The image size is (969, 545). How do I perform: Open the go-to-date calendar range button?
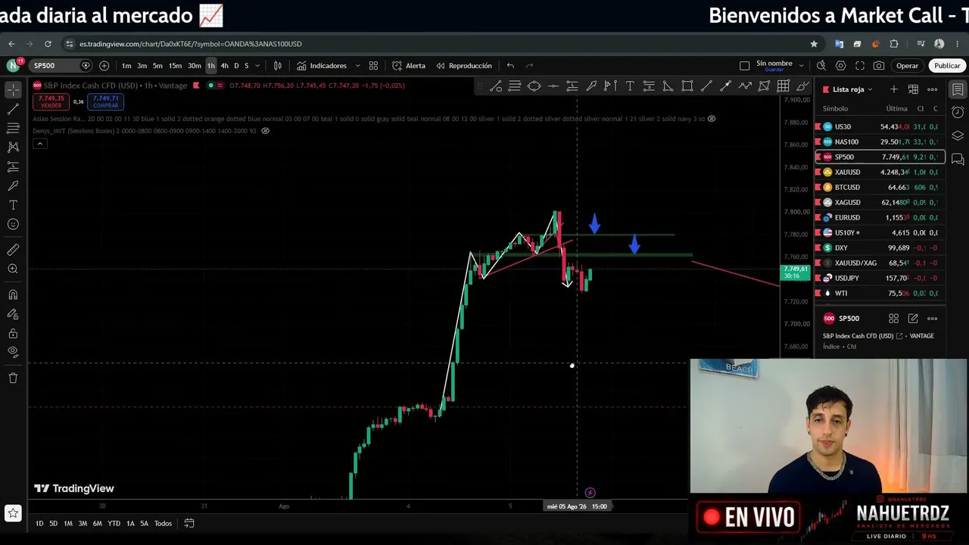(x=189, y=523)
